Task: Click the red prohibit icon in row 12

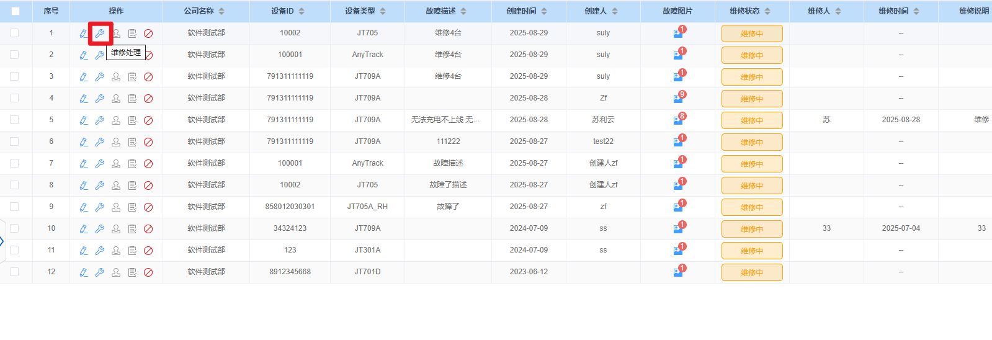Action: pos(148,272)
